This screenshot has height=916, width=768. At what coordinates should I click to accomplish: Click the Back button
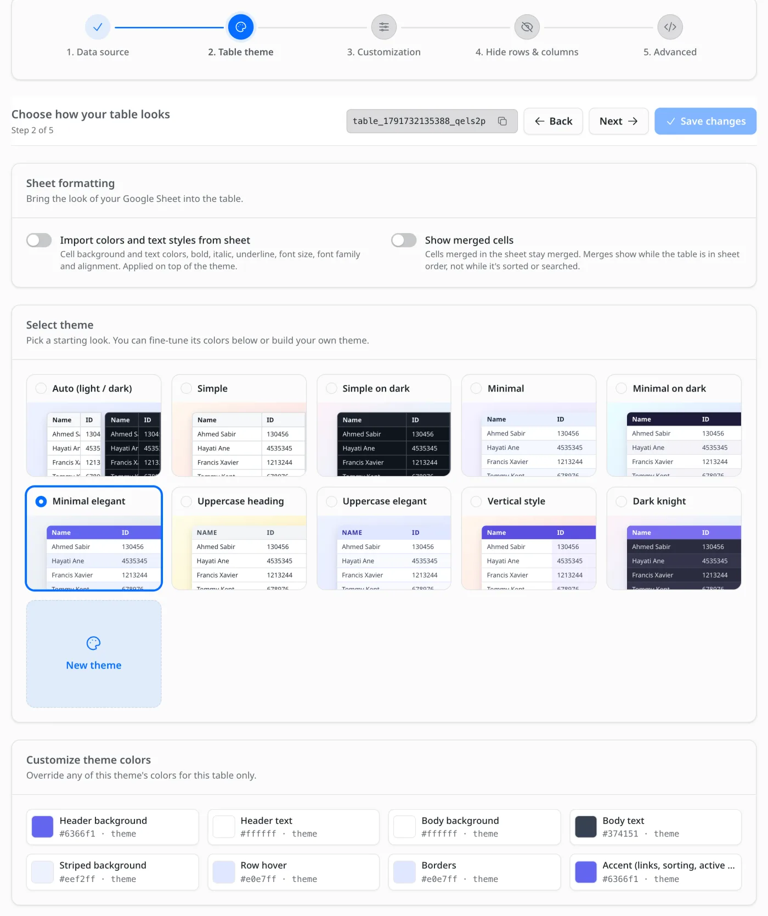(553, 121)
